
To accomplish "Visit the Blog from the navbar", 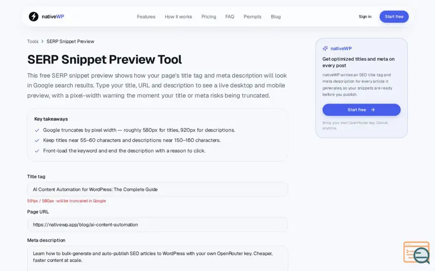I will (276, 17).
